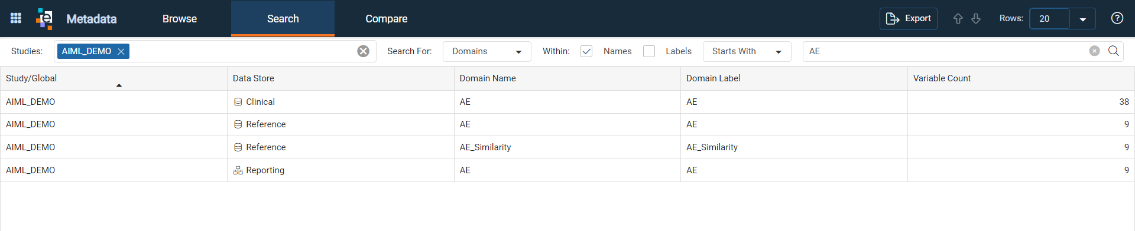Switch to the Search tab

(x=283, y=18)
